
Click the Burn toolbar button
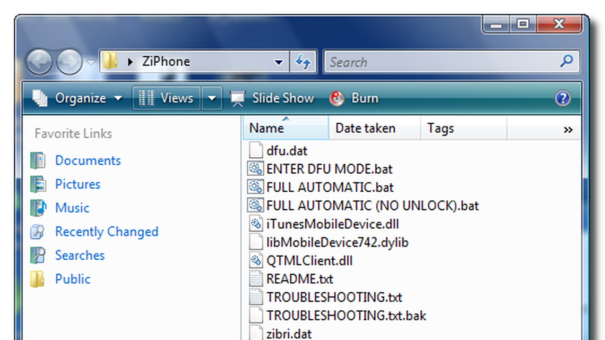pyautogui.click(x=354, y=98)
